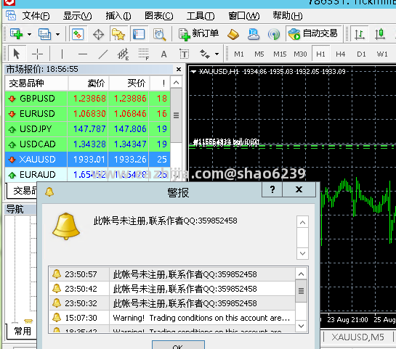Select the vertical line tool
This screenshot has width=396, height=349.
tap(62, 54)
